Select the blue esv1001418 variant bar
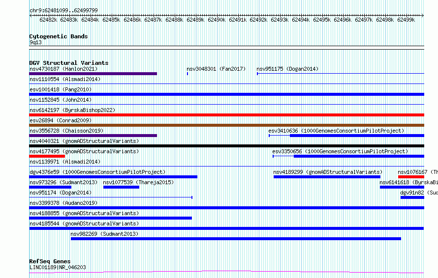 [226, 94]
